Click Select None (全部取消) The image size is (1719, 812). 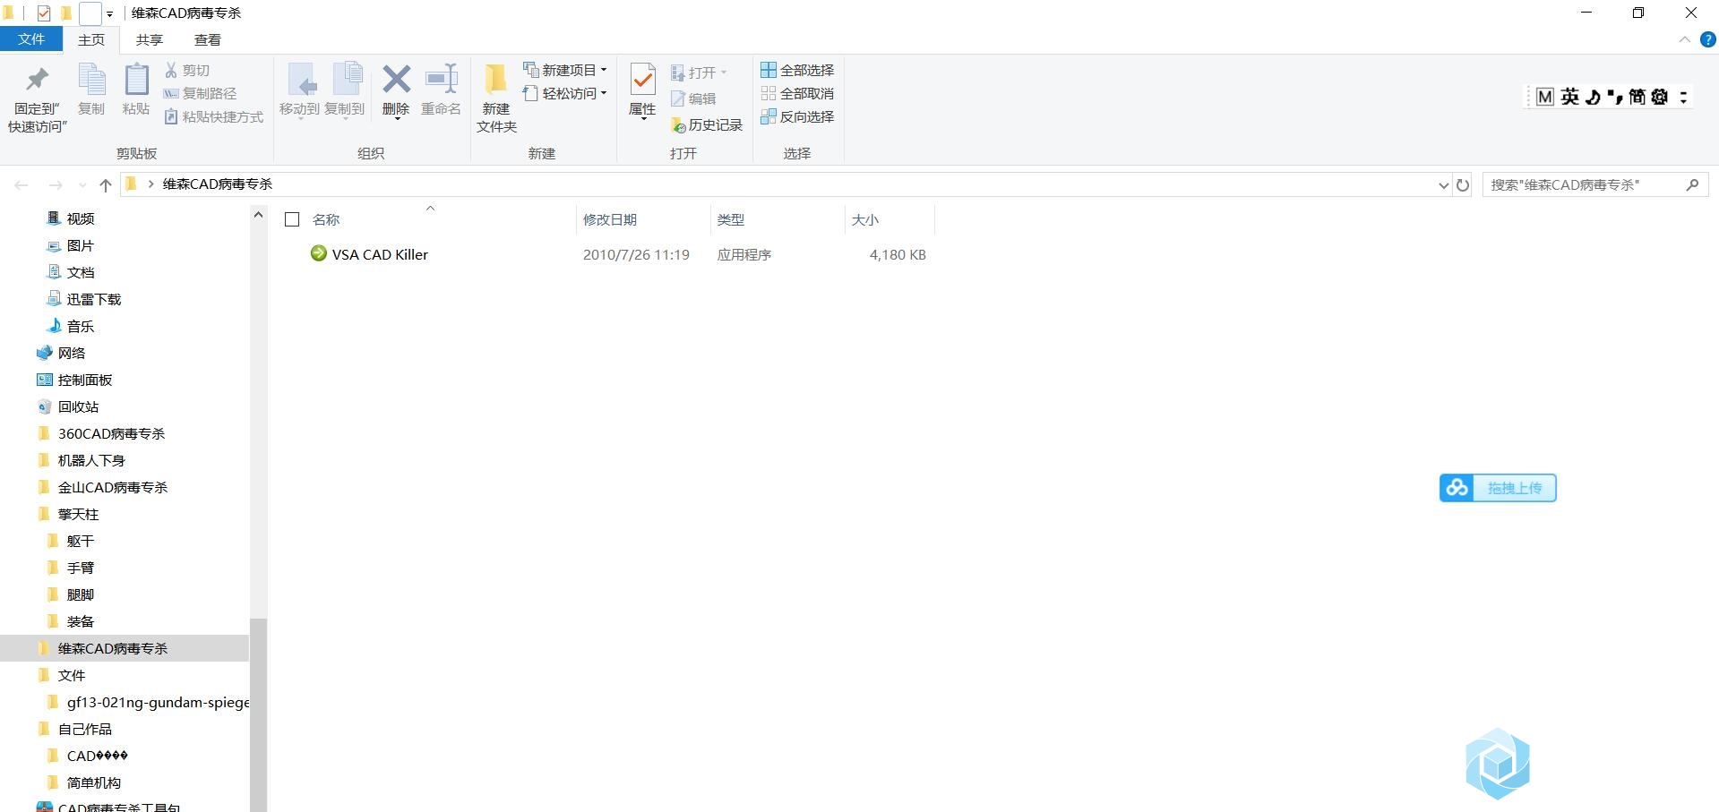pos(797,93)
